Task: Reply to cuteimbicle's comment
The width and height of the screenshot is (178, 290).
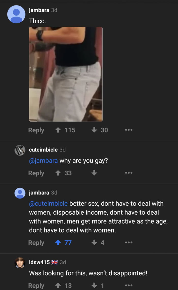Action: [x=36, y=173]
